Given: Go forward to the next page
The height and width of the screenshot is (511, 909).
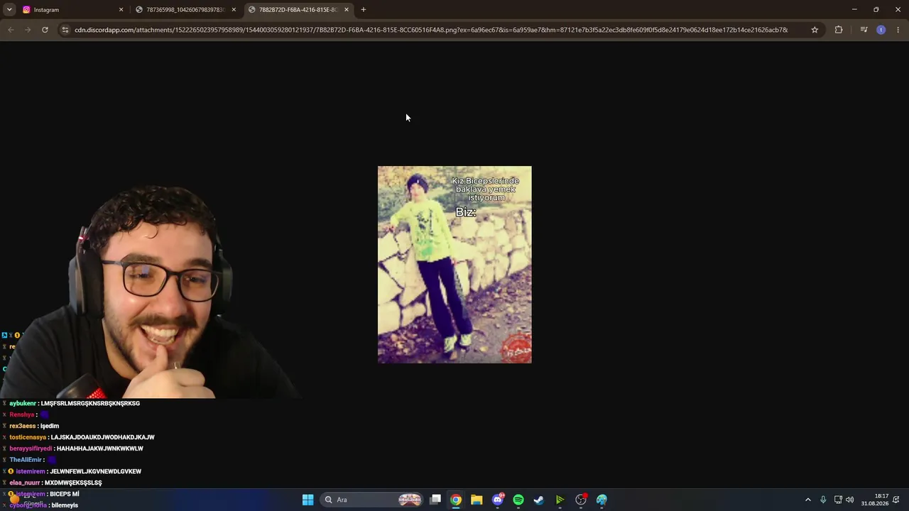Looking at the screenshot, I should pyautogui.click(x=28, y=30).
